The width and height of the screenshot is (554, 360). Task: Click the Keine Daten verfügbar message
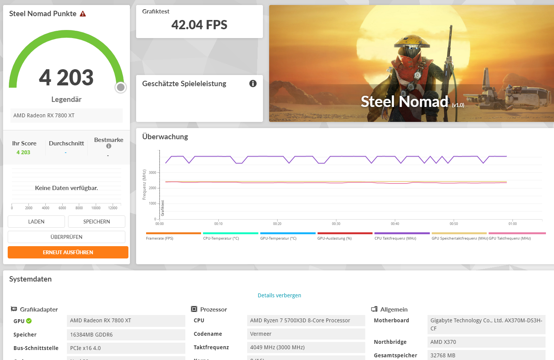pos(67,188)
